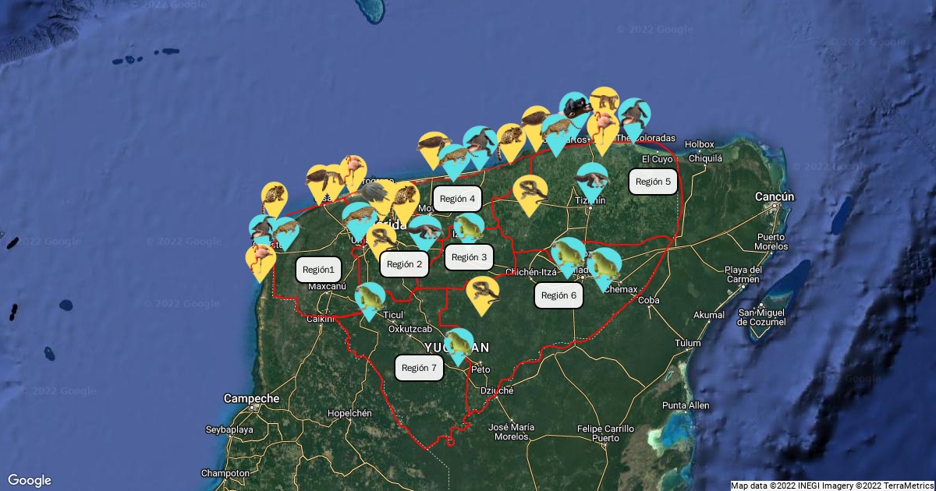This screenshot has width=936, height=491.
Task: Click the Región 2 label
Action: (405, 263)
